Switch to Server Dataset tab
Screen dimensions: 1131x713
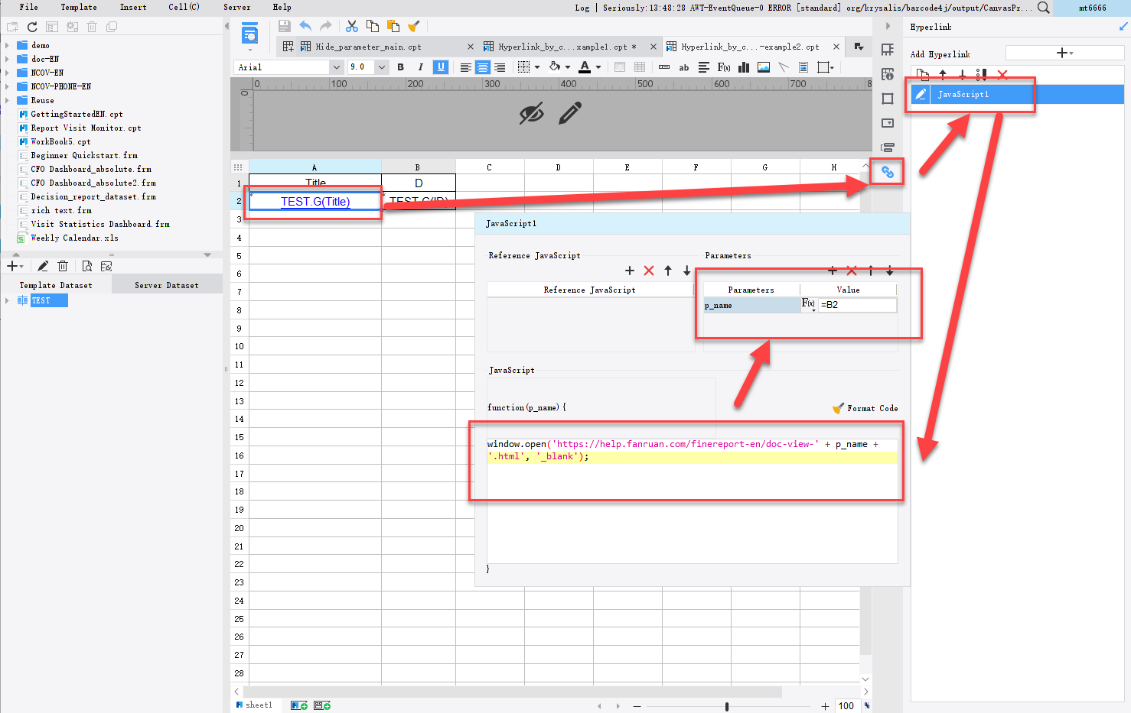click(x=167, y=285)
